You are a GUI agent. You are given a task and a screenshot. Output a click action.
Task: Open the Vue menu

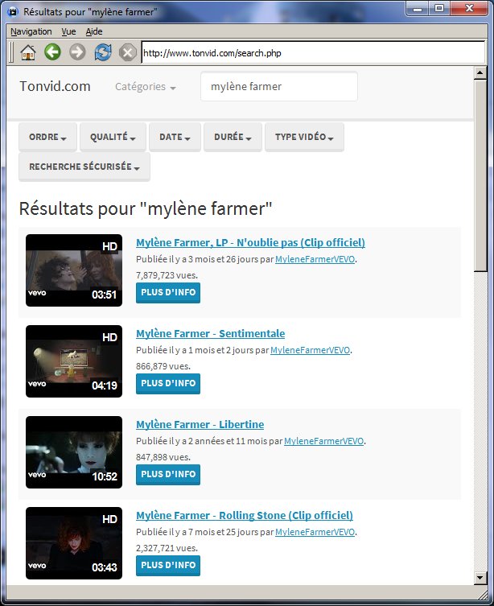[x=68, y=31]
